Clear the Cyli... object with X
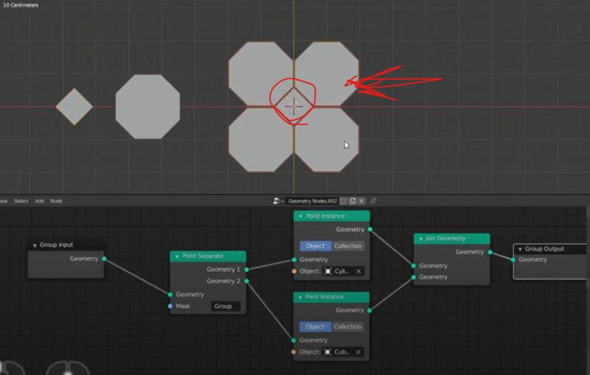This screenshot has height=375, width=590. (x=358, y=271)
